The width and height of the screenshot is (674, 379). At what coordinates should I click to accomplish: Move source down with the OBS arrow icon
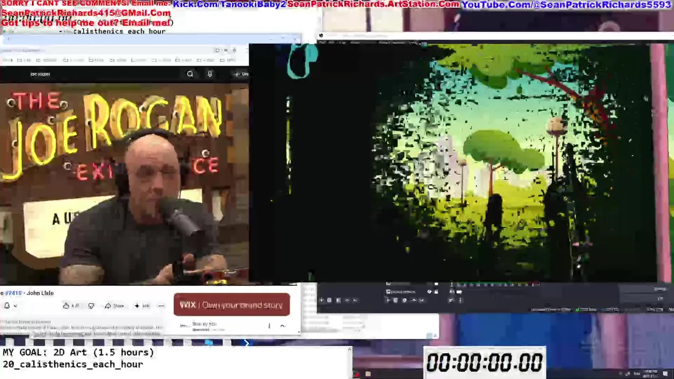click(421, 300)
